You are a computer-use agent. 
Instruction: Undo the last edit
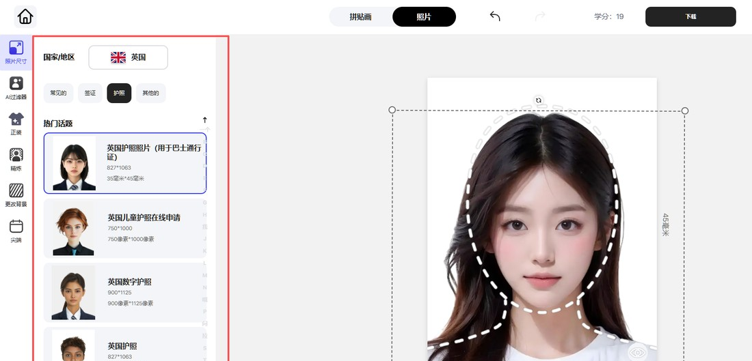(x=495, y=16)
